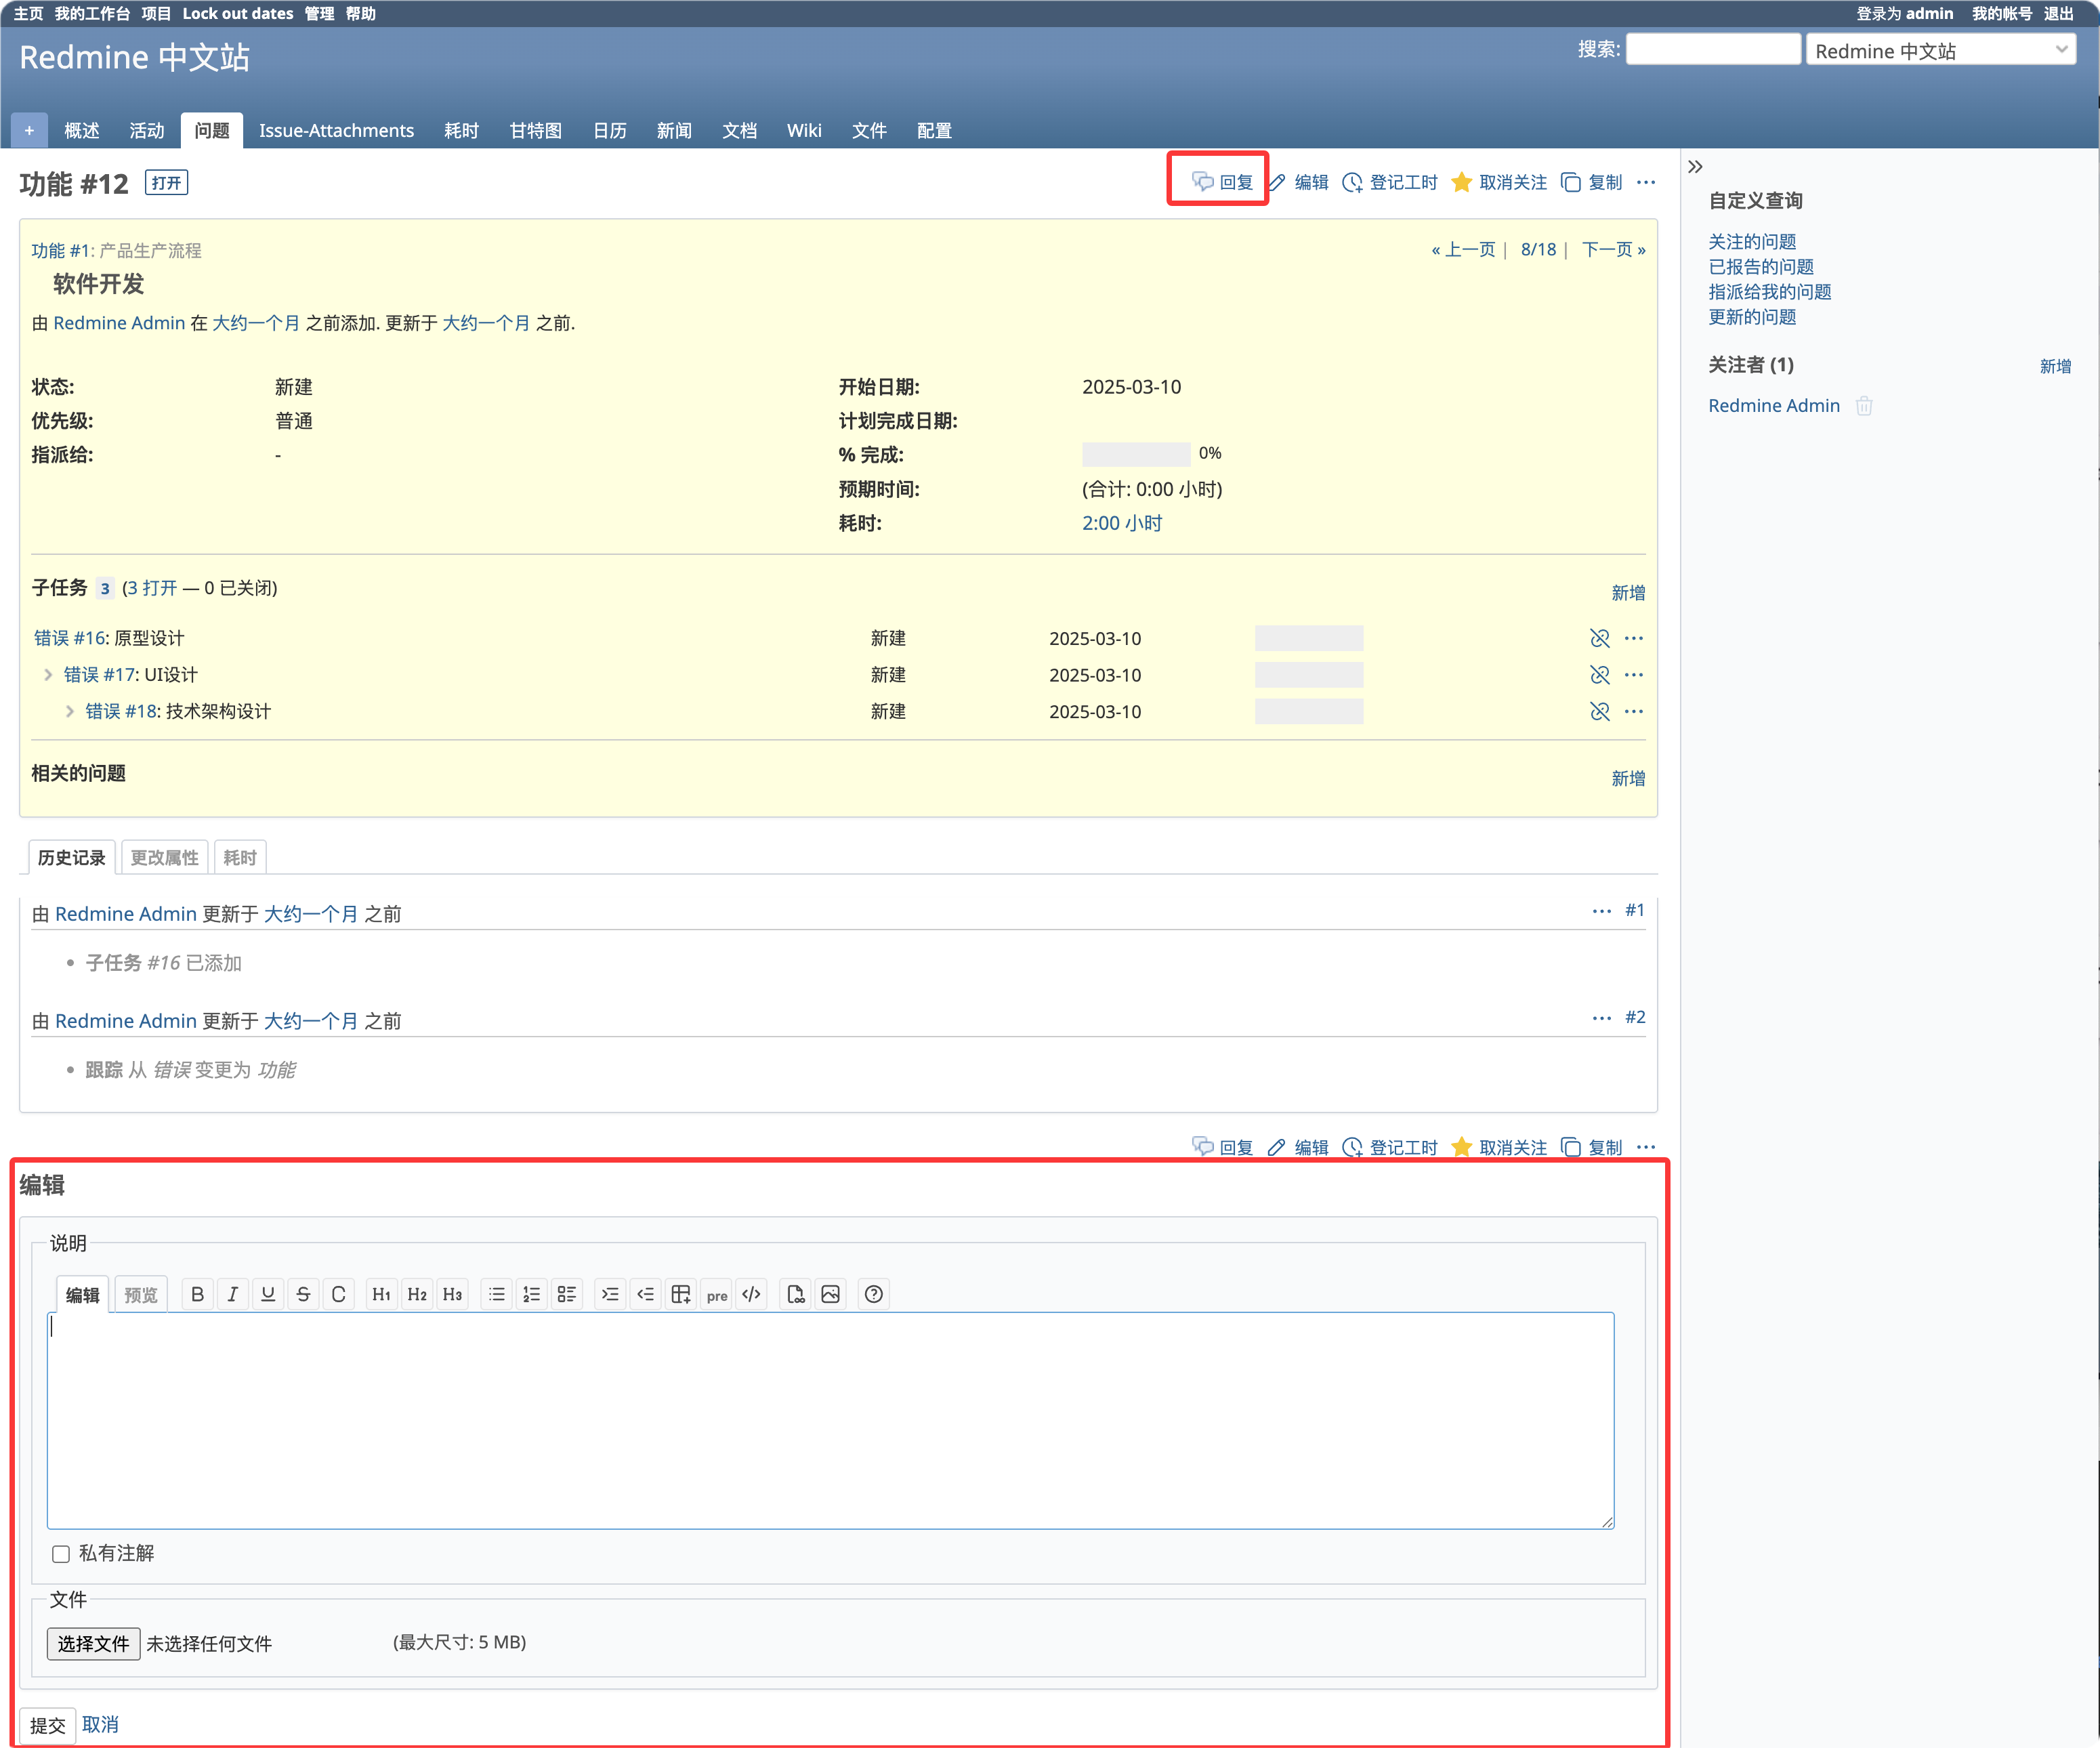Unlink subtask #17 UI设计
The image size is (2100, 1748).
tap(1599, 675)
